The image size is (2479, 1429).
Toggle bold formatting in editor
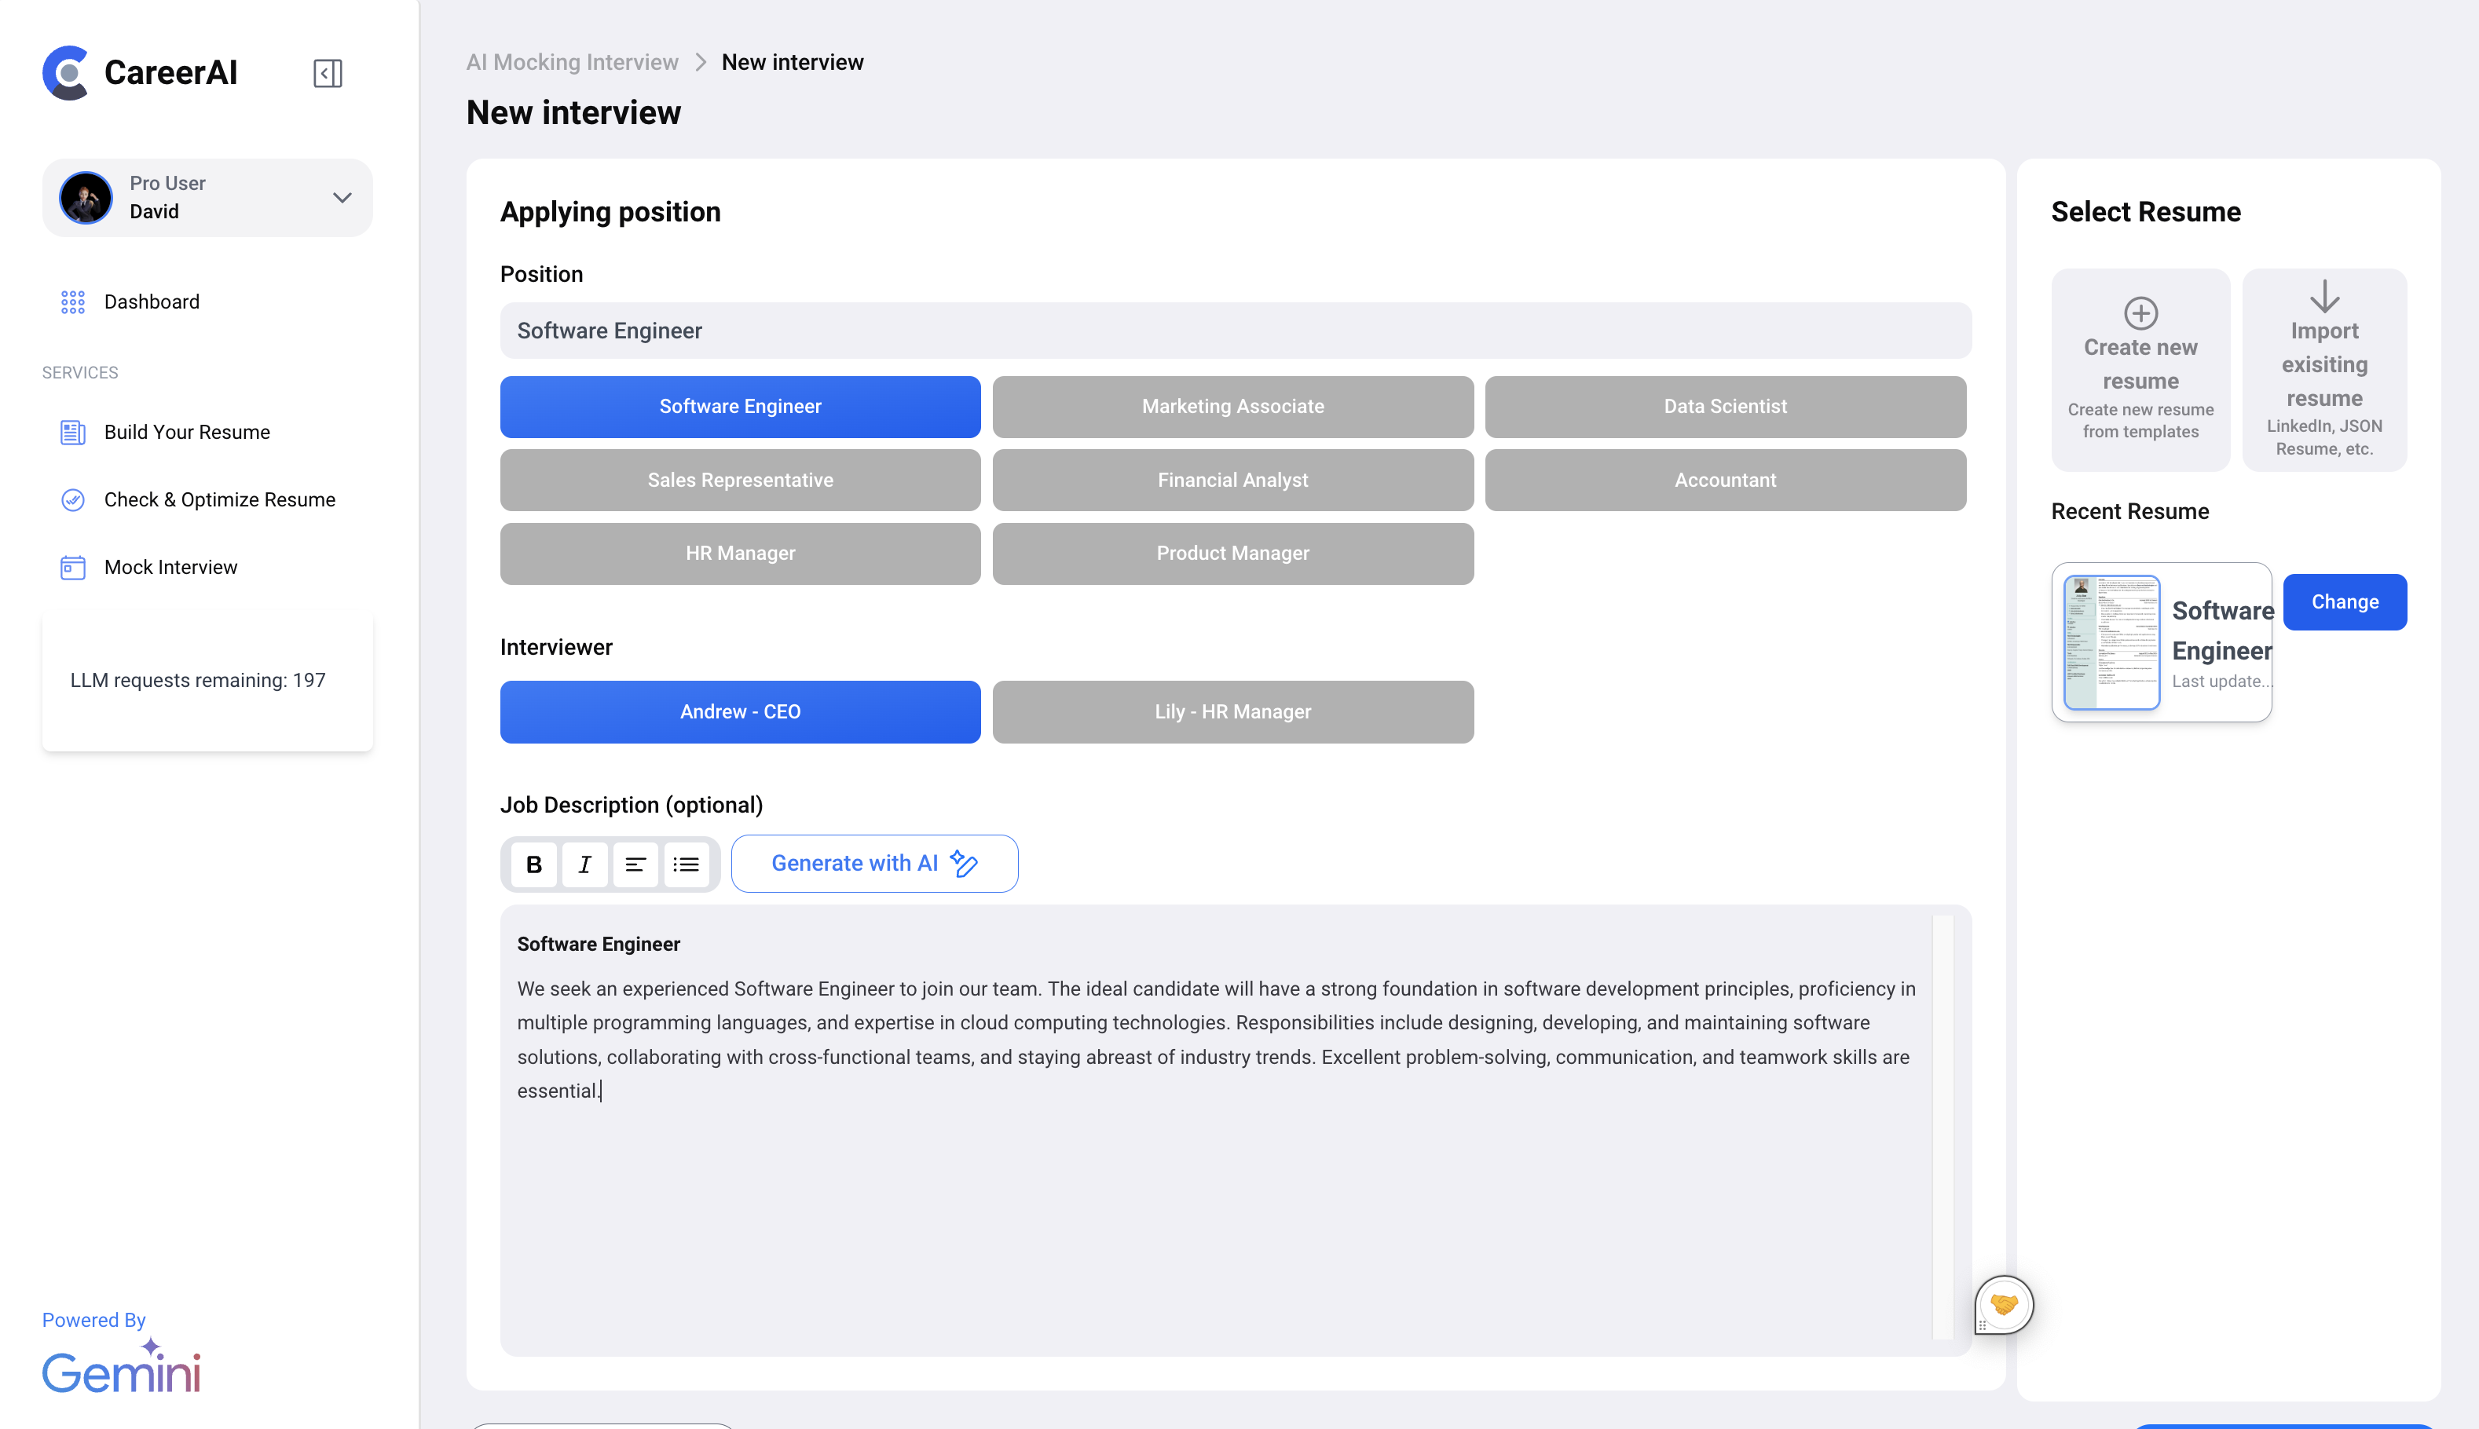pos(533,864)
